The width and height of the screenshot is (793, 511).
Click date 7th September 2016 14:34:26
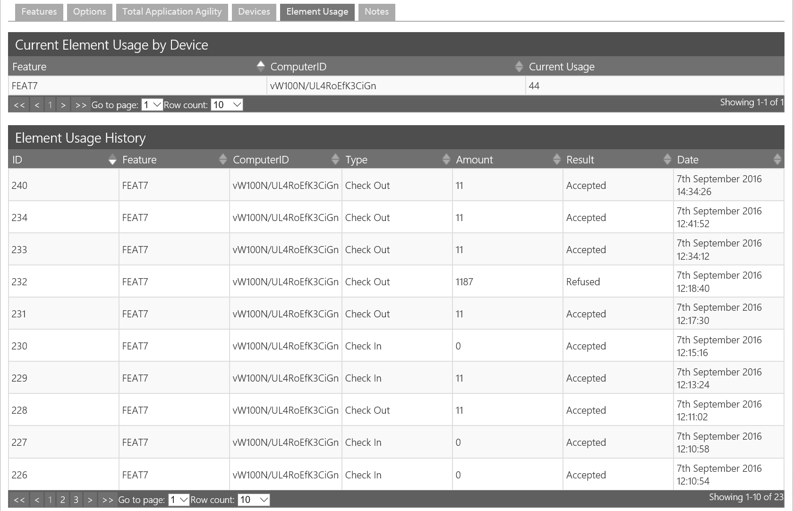click(x=719, y=185)
